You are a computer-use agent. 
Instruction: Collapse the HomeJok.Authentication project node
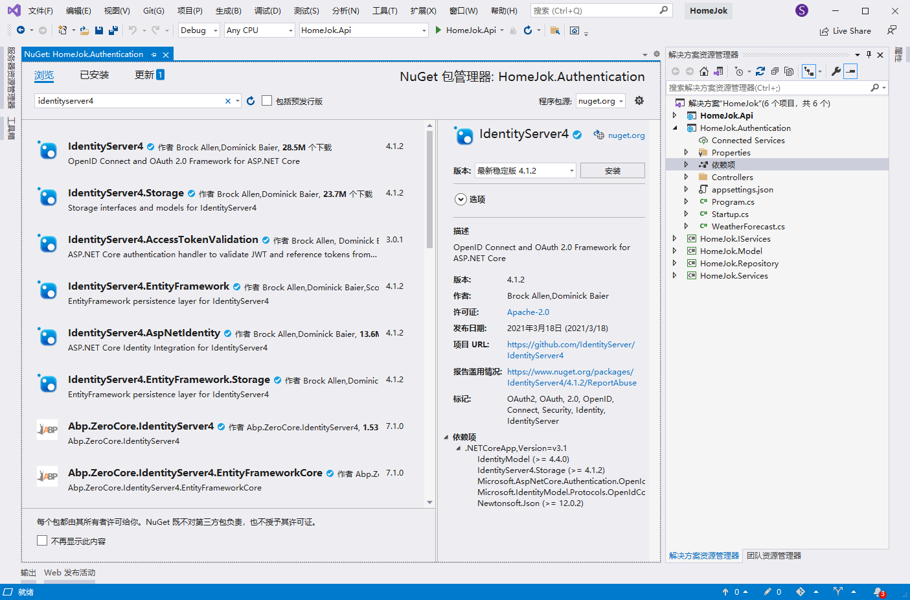click(674, 128)
